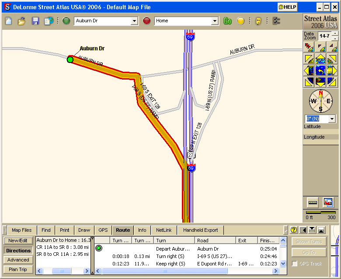
Task: Pan map southwest with arrow icon
Action: (309, 82)
